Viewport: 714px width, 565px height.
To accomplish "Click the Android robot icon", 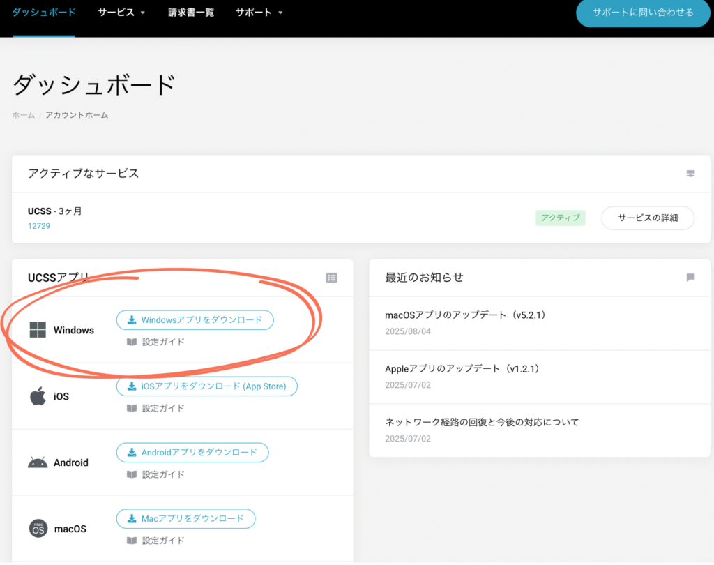I will 38,462.
